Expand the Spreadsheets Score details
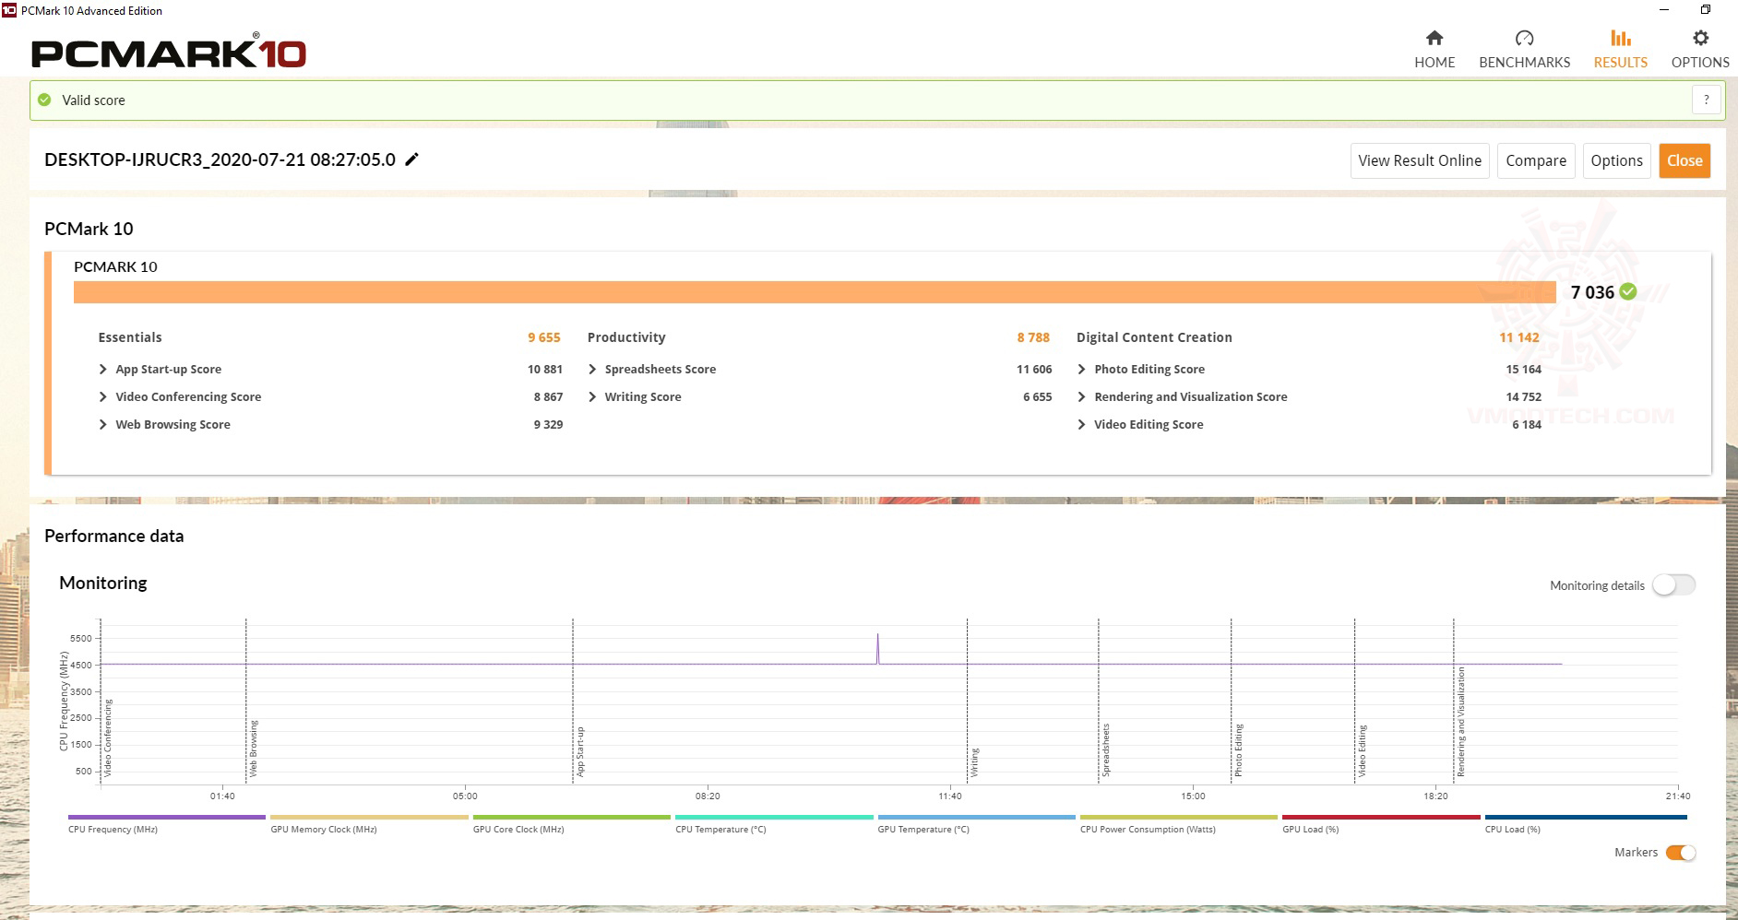Image resolution: width=1738 pixels, height=920 pixels. pos(651,369)
